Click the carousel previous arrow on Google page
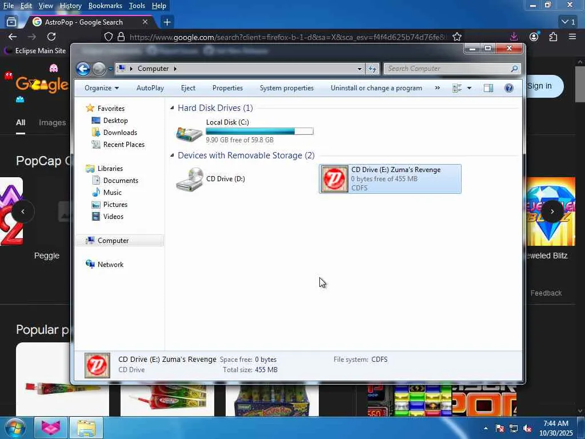This screenshot has height=439, width=585. (x=23, y=211)
